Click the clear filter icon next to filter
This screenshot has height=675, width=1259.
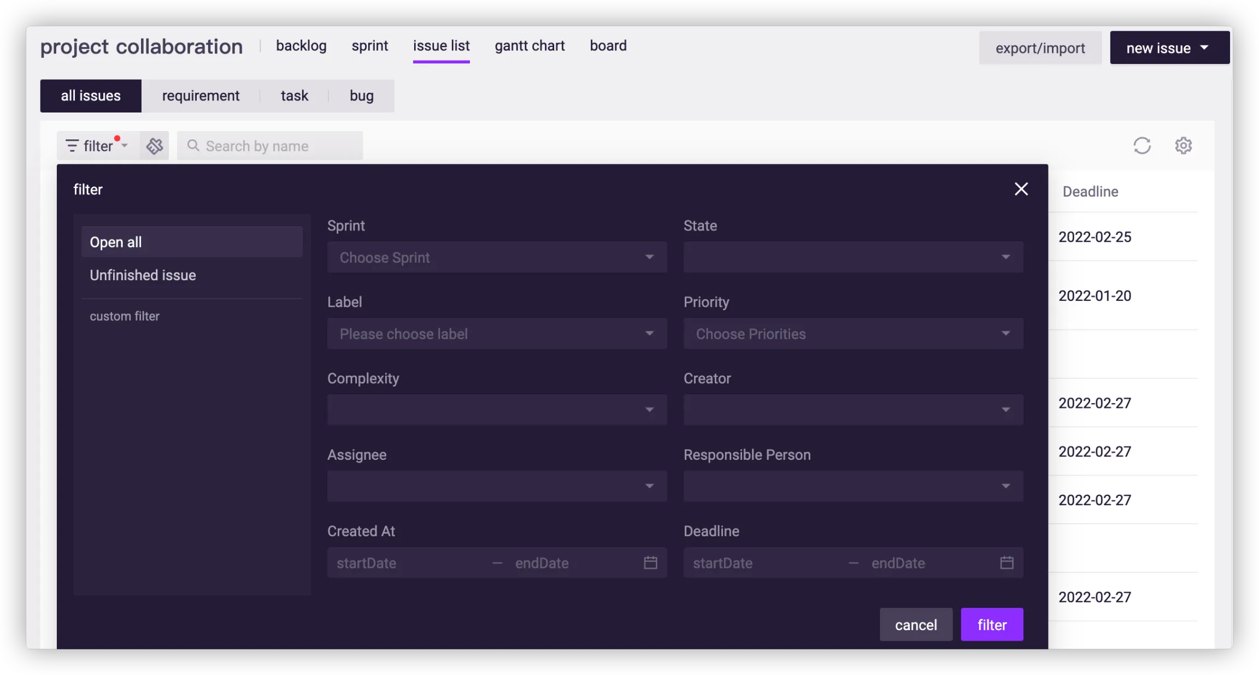[155, 146]
